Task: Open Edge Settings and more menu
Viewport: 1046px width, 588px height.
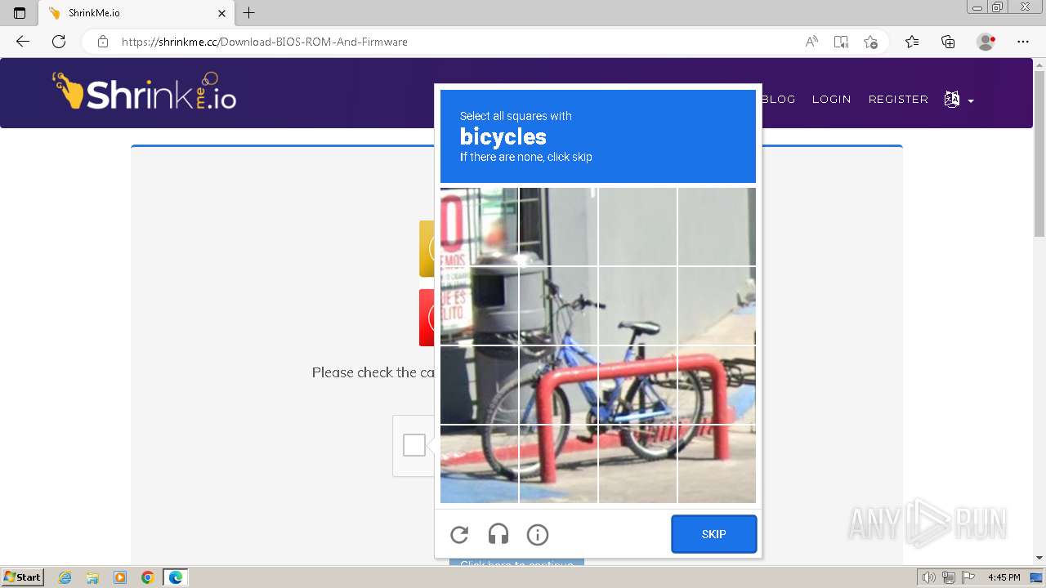Action: tap(1023, 42)
